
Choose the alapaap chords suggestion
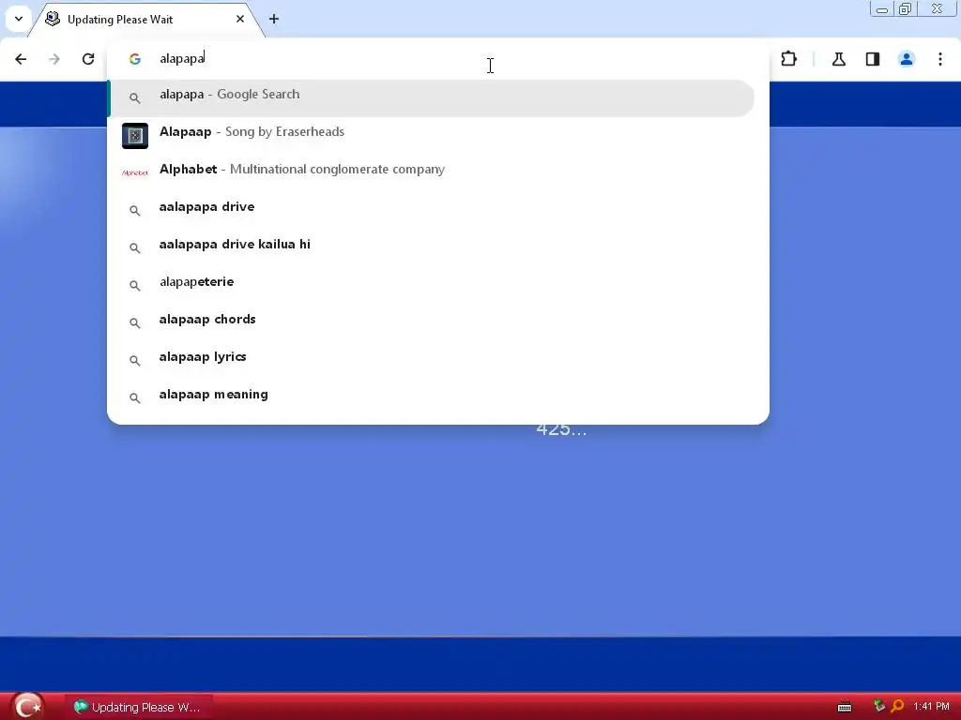tap(432, 322)
